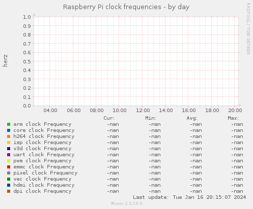Click the 0.2 y-axis value
Image resolution: width=253 pixels, height=209 pixels.
[27, 88]
